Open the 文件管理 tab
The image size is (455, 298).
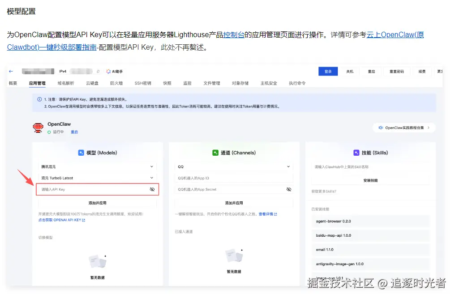point(211,83)
